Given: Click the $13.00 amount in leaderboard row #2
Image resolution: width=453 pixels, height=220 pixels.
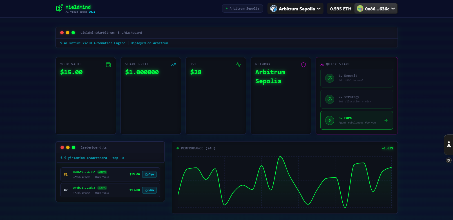Looking at the screenshot, I should (135, 190).
